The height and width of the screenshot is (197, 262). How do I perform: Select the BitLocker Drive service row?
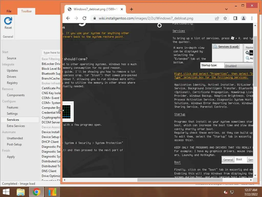click(x=51, y=64)
